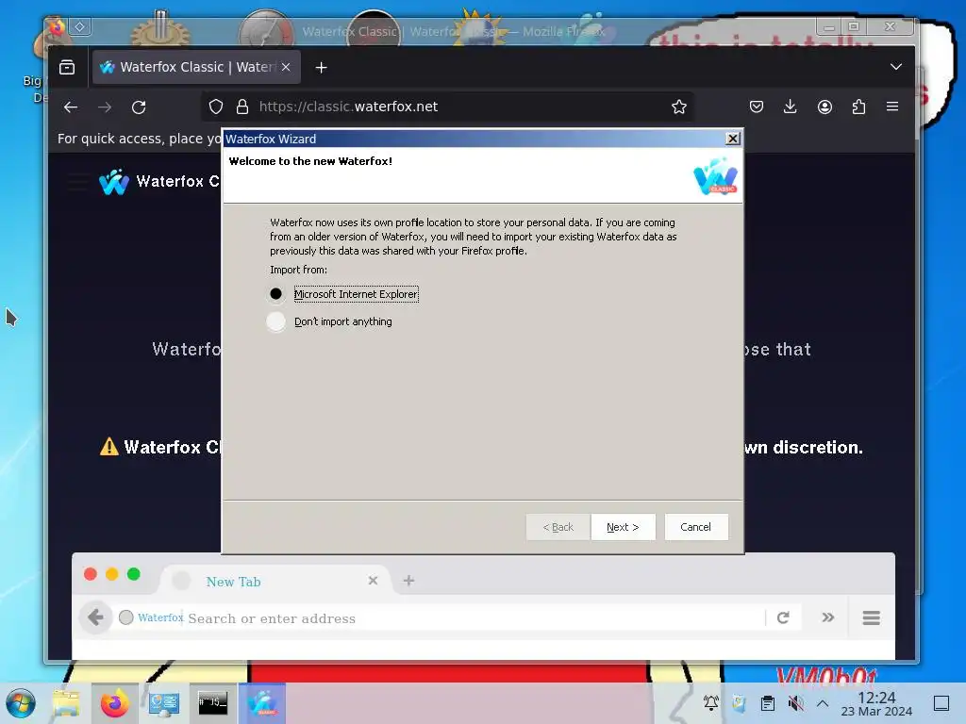
Task: Open clipboard tray icon
Action: click(x=768, y=703)
